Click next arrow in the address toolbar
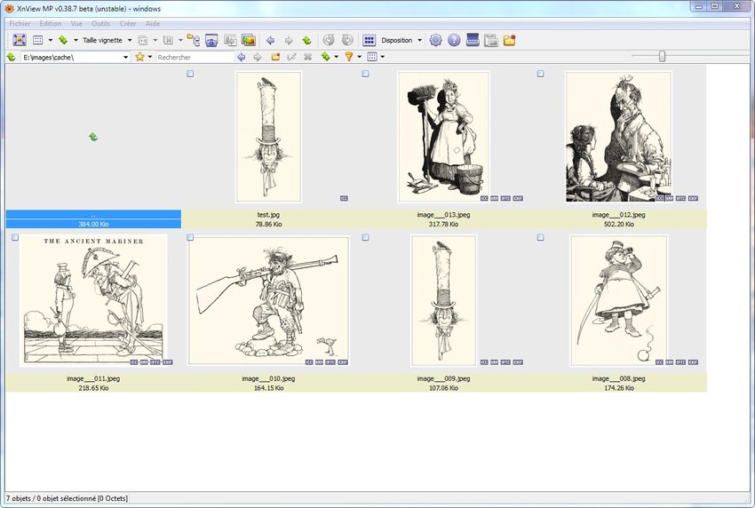755x508 pixels. [258, 57]
